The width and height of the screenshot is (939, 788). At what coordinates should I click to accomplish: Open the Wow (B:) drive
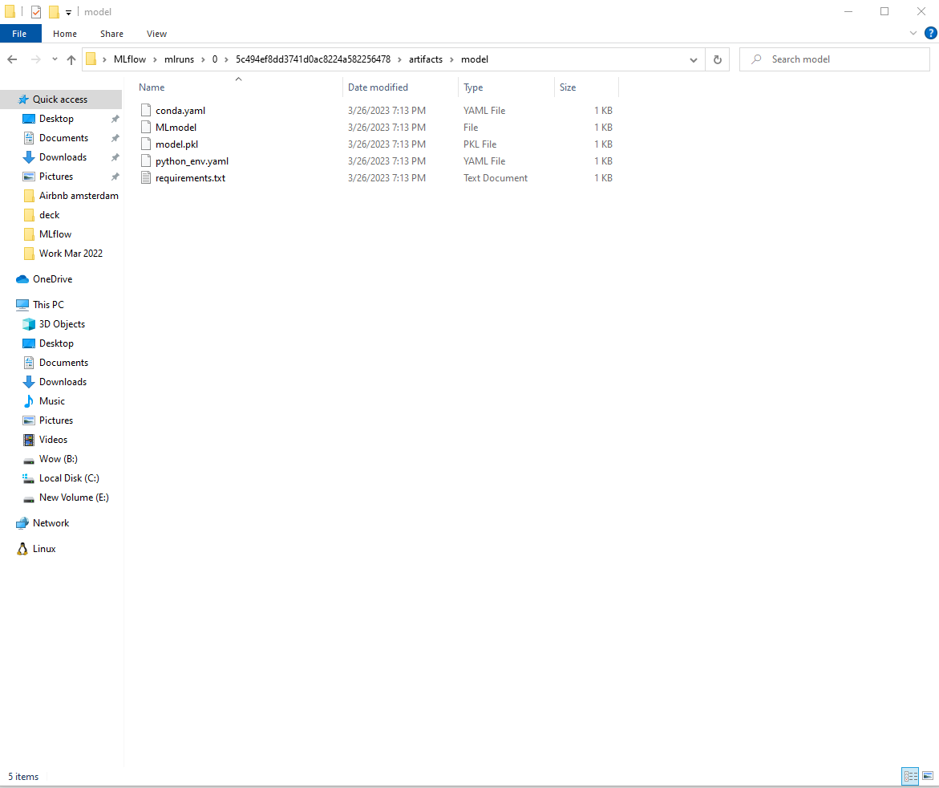point(58,459)
